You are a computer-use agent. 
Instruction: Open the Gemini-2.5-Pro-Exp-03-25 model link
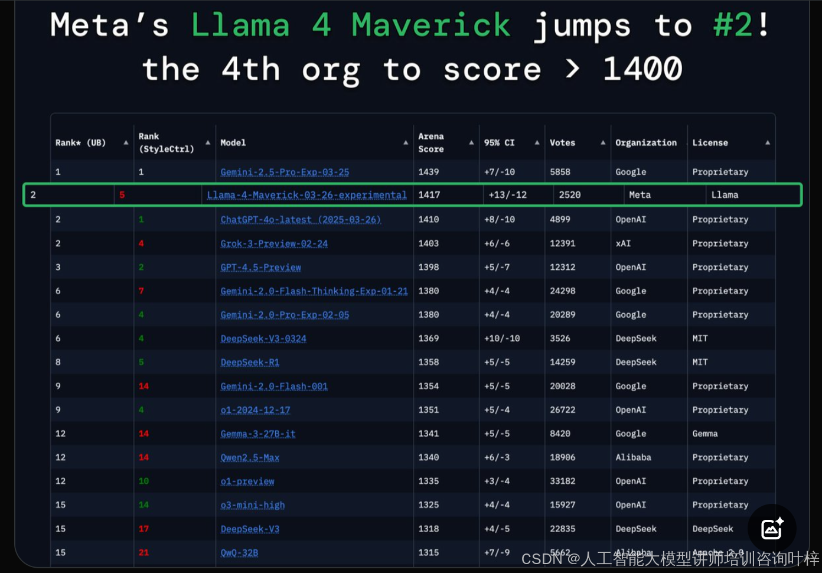coord(285,172)
